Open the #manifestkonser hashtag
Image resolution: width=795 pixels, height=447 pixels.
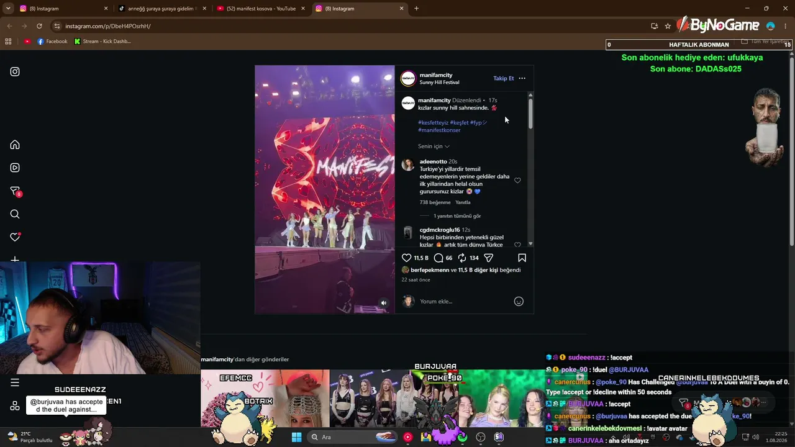click(x=439, y=130)
